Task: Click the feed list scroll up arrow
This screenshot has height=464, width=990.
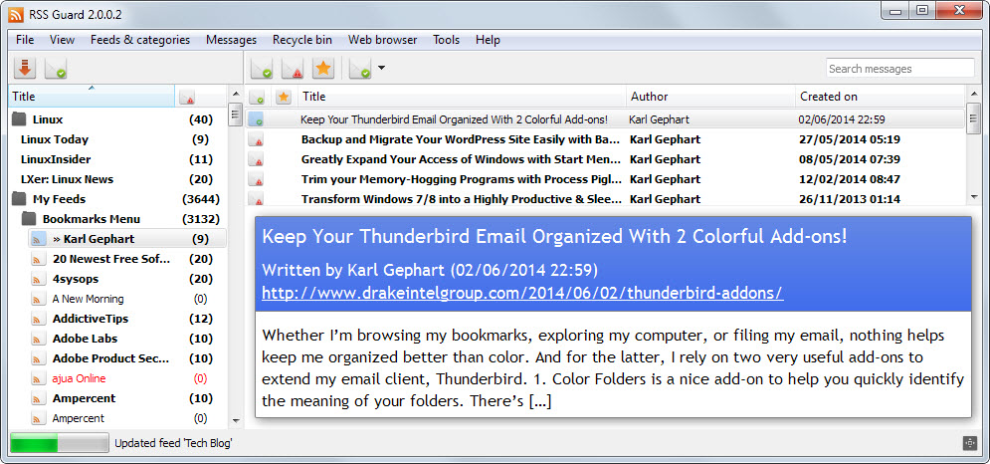Action: click(236, 95)
